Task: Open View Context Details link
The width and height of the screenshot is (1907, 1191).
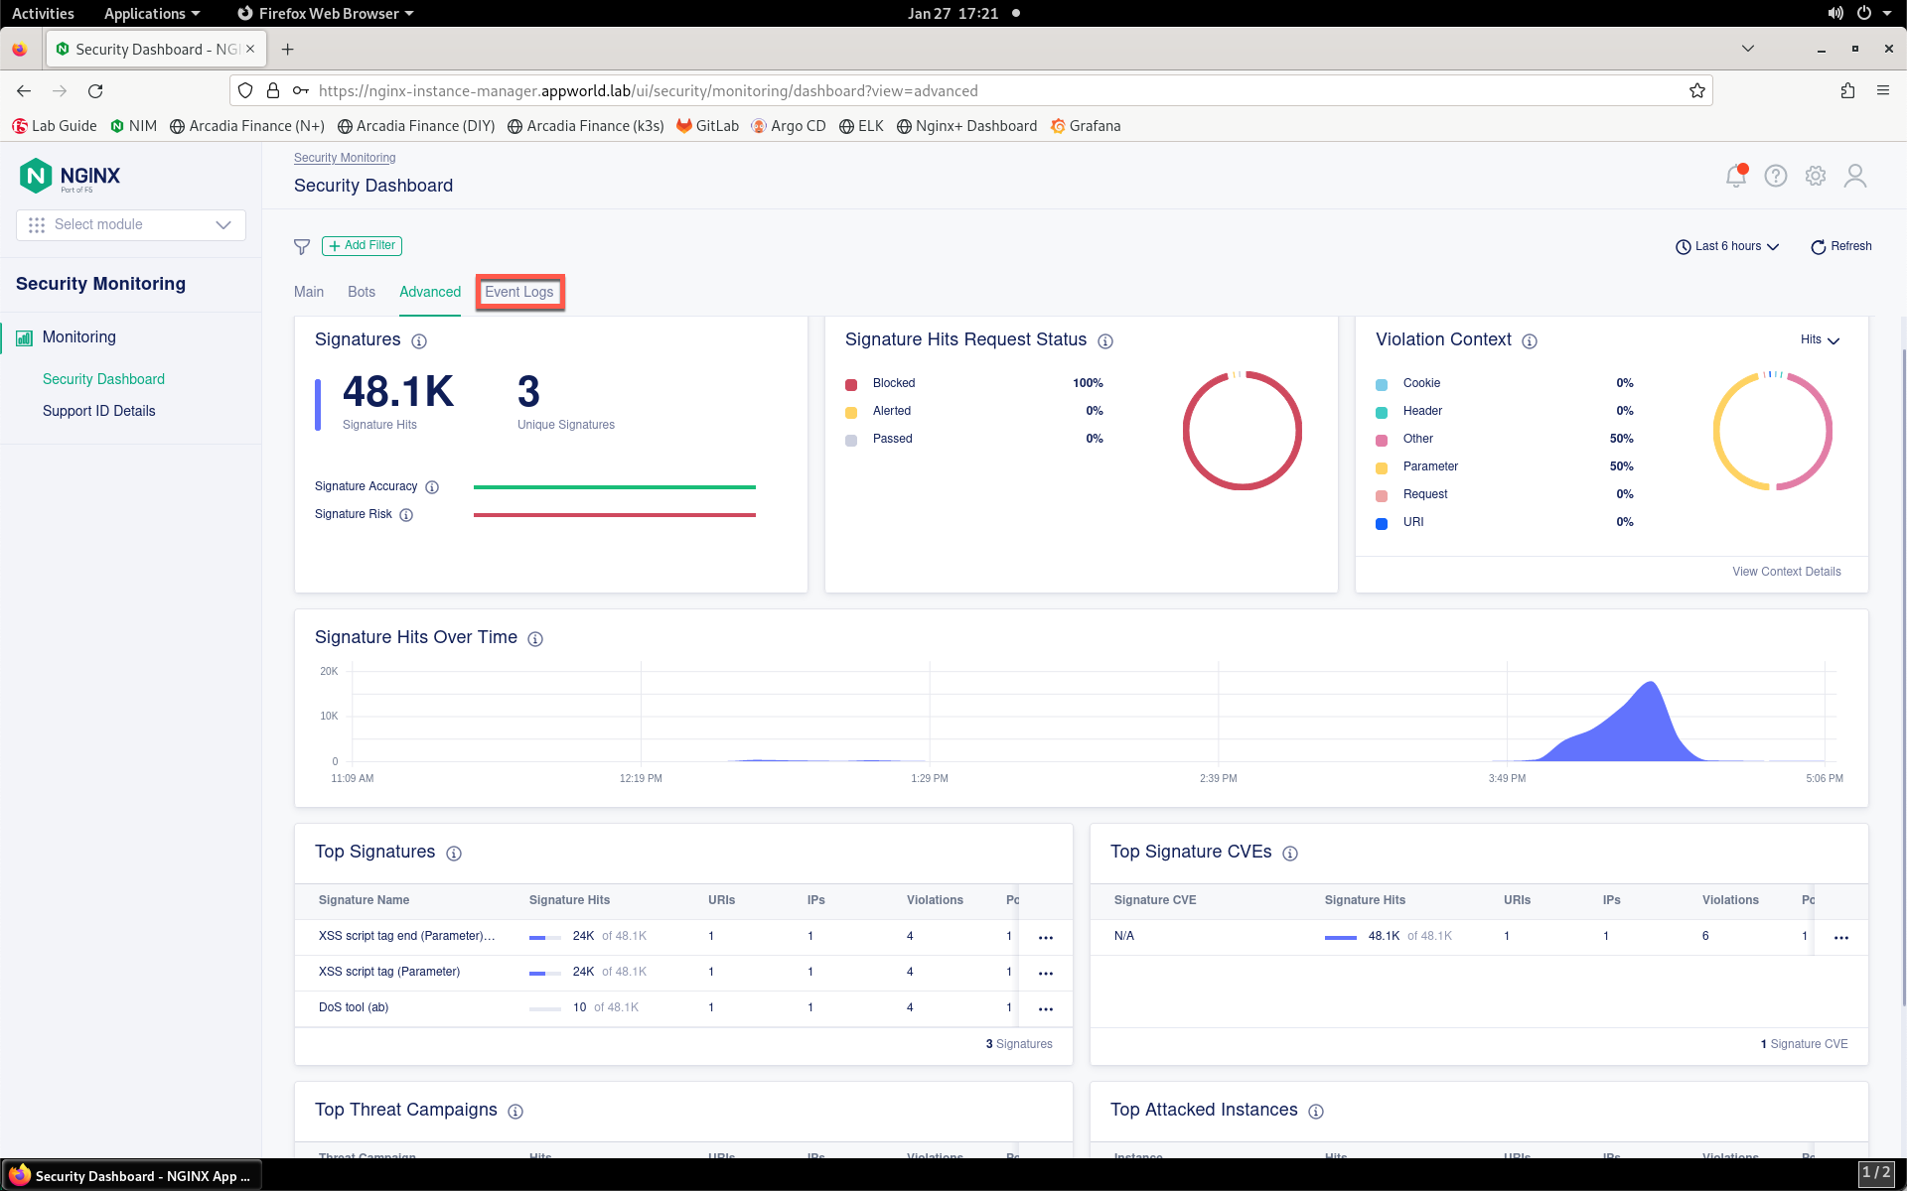Action: [x=1787, y=572]
